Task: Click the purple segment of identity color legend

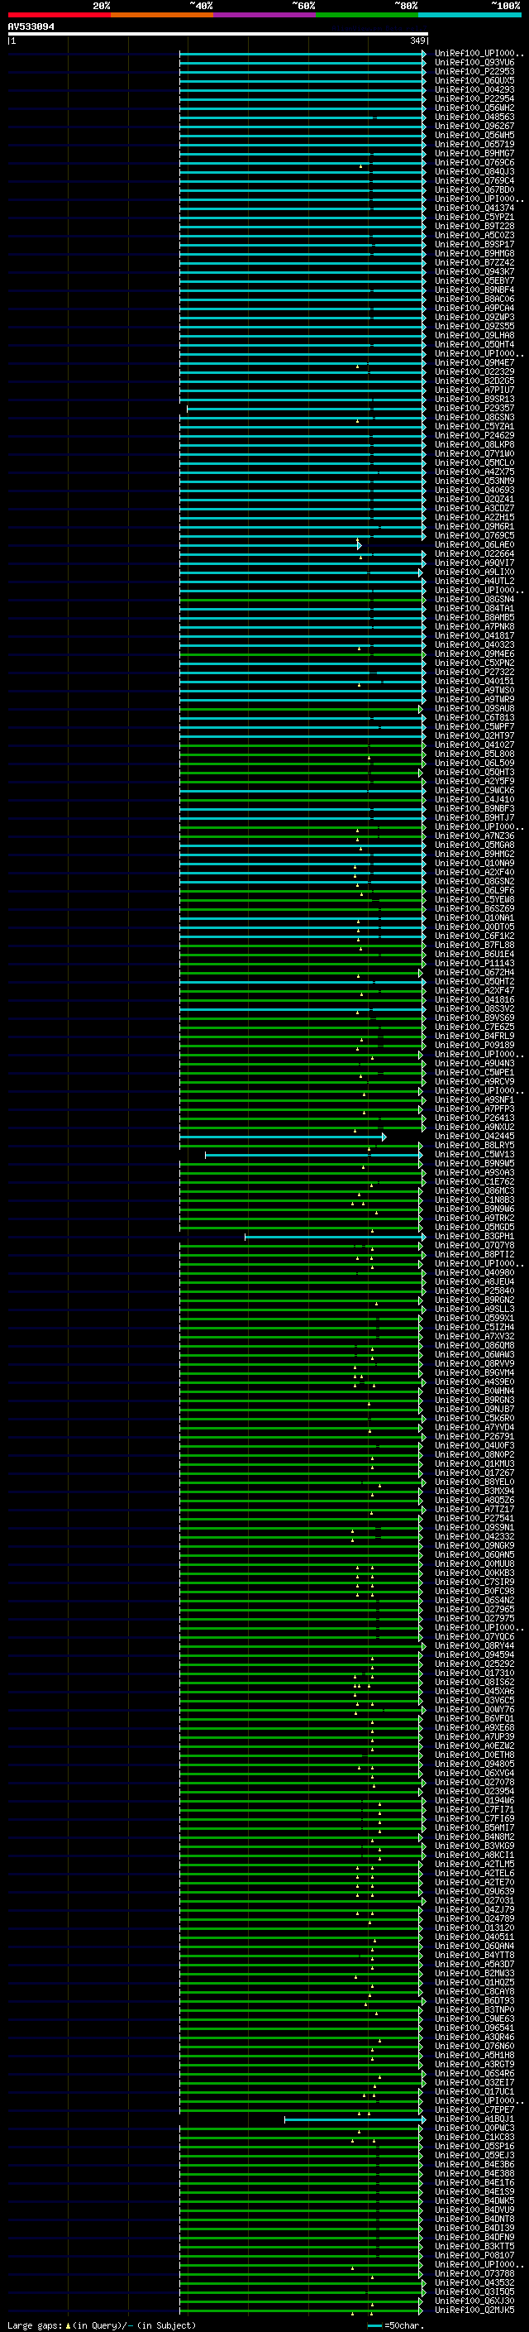Action: [264, 16]
